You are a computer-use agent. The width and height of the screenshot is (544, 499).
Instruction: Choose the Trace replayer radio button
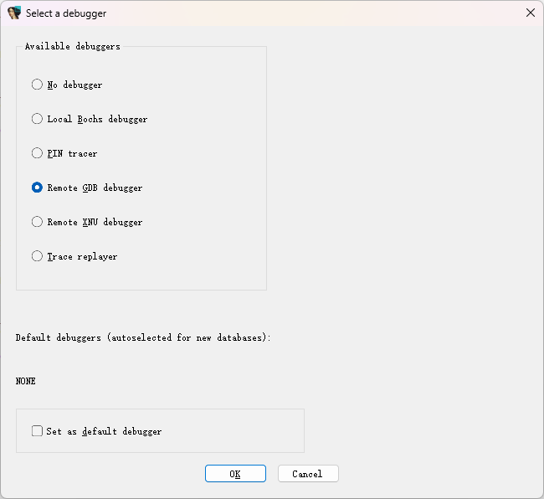37,256
